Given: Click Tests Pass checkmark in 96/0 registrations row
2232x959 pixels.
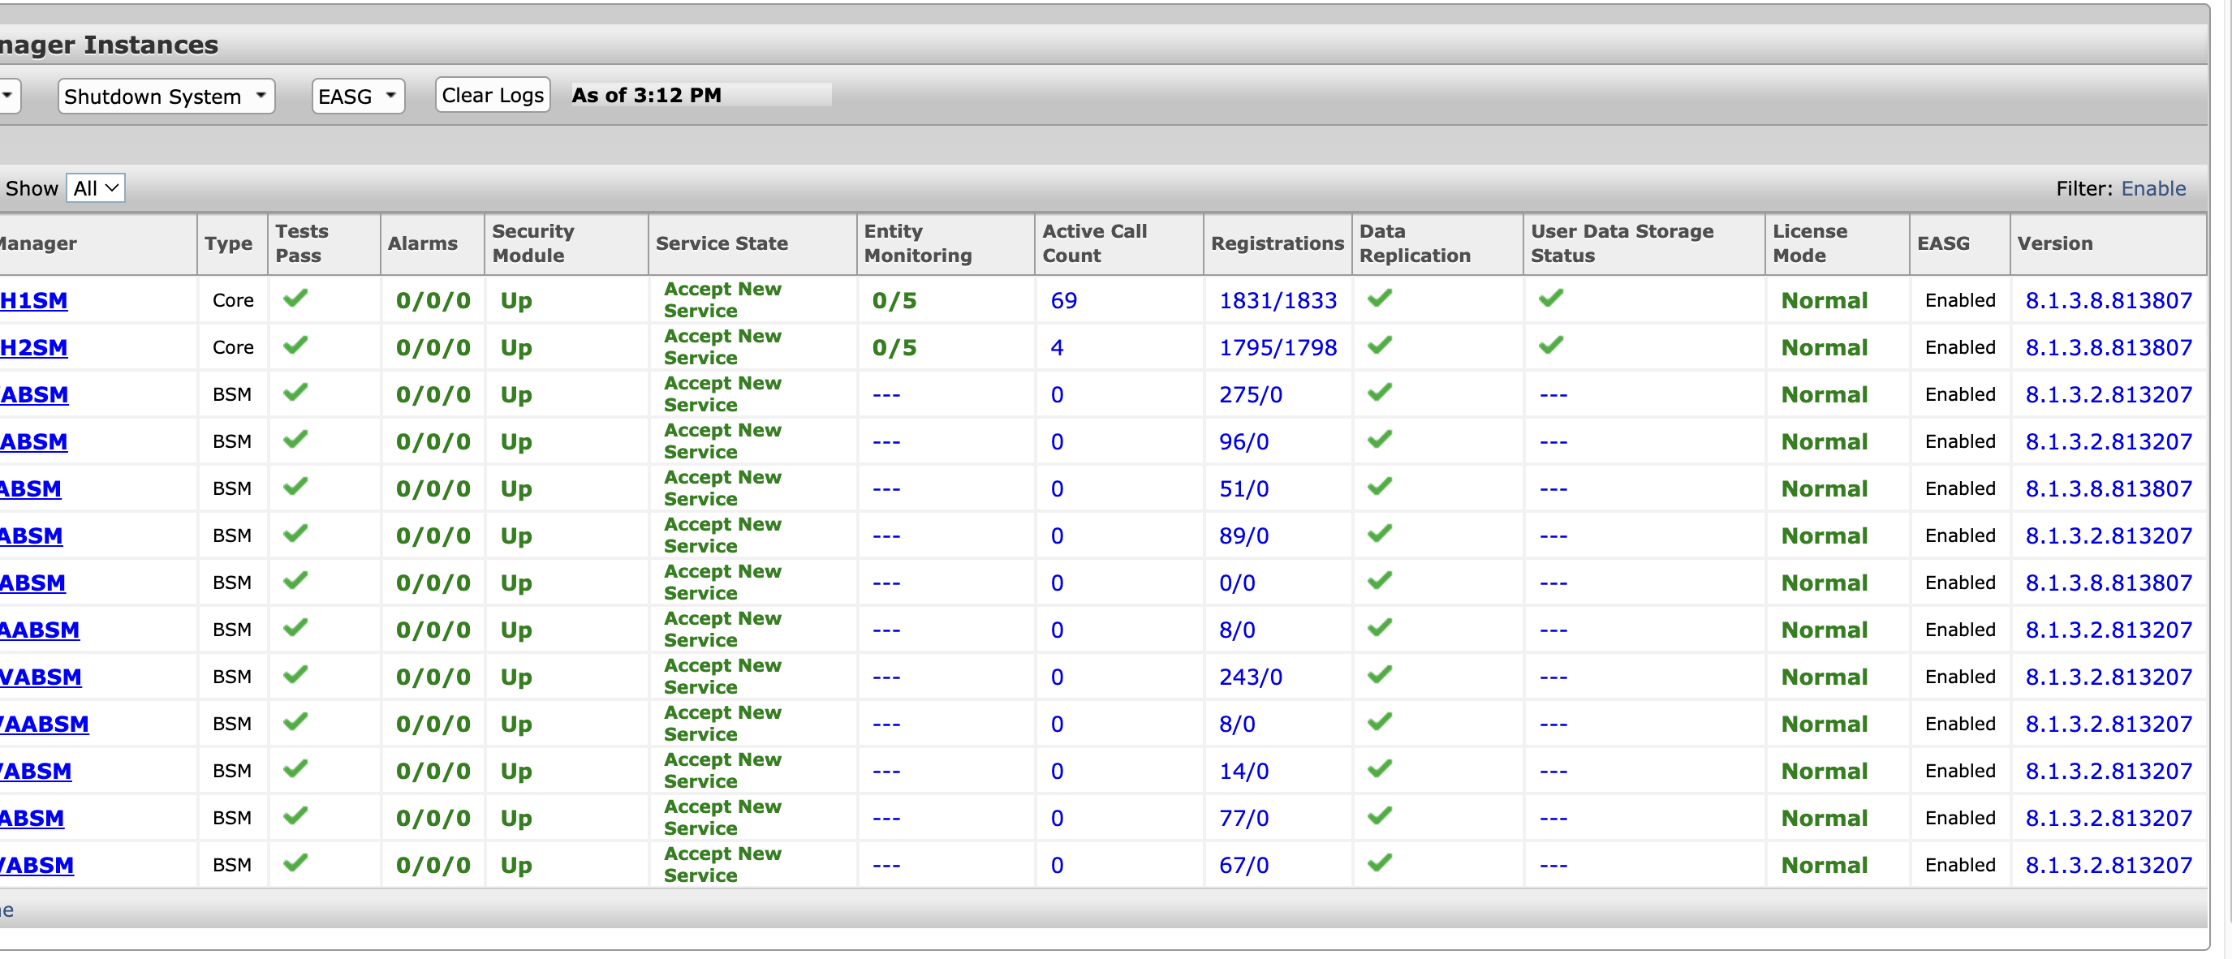Looking at the screenshot, I should 295,440.
